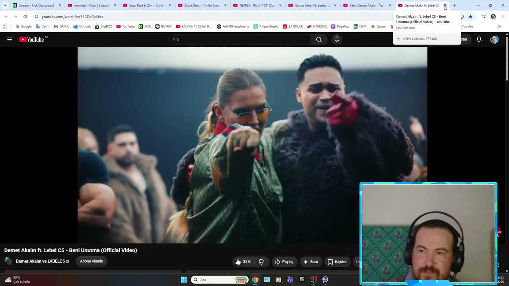Open the BANDLAB bookmark

click(293, 27)
